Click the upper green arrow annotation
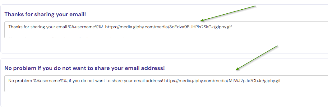The image size is (328, 112). tap(228, 13)
